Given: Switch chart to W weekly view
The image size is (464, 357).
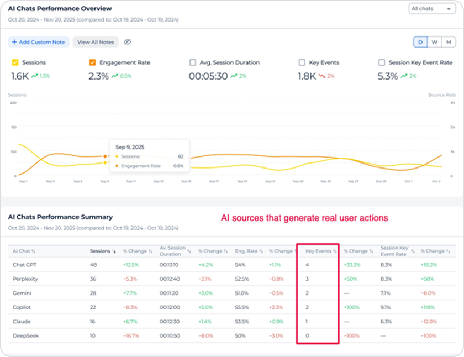Looking at the screenshot, I should (x=435, y=42).
